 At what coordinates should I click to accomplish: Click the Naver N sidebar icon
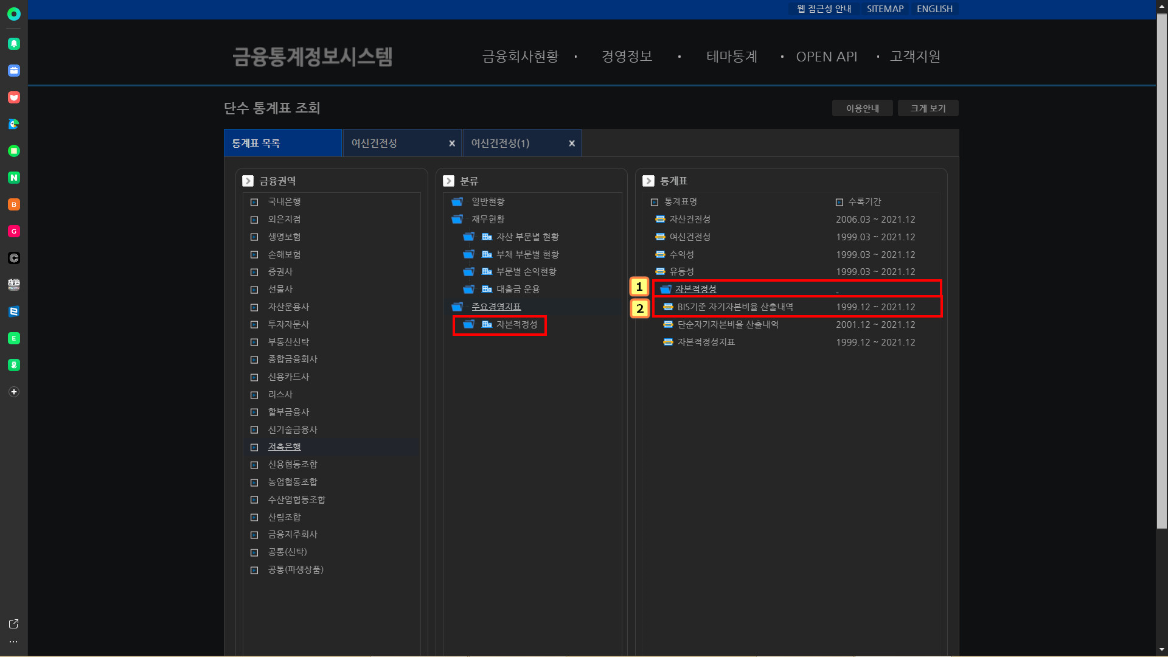click(x=14, y=178)
